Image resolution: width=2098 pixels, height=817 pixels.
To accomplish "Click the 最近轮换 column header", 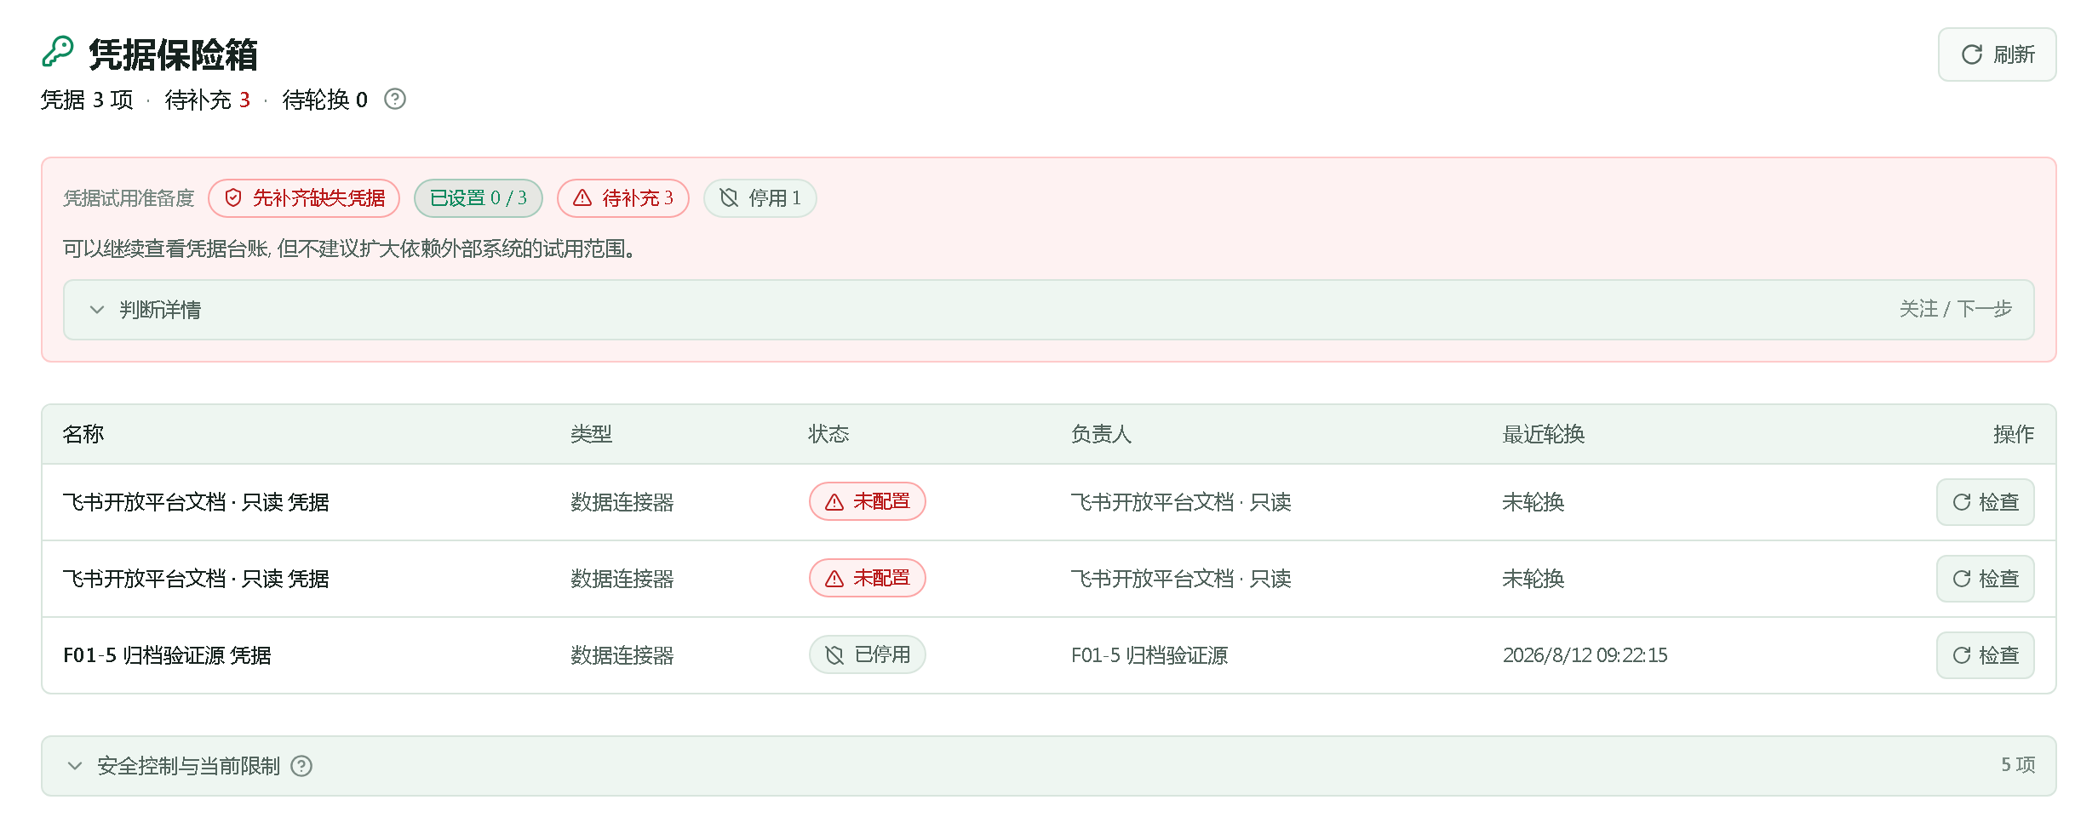I will pyautogui.click(x=1544, y=434).
